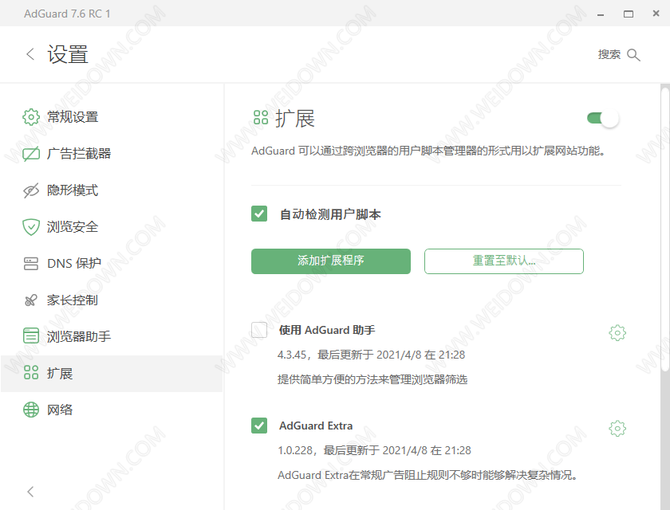Click the Ad Blocker icon in sidebar
The height and width of the screenshot is (510, 670).
coord(31,154)
